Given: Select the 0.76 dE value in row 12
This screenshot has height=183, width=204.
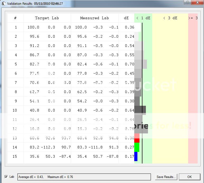Looking at the screenshot, I should pyautogui.click(x=129, y=129).
